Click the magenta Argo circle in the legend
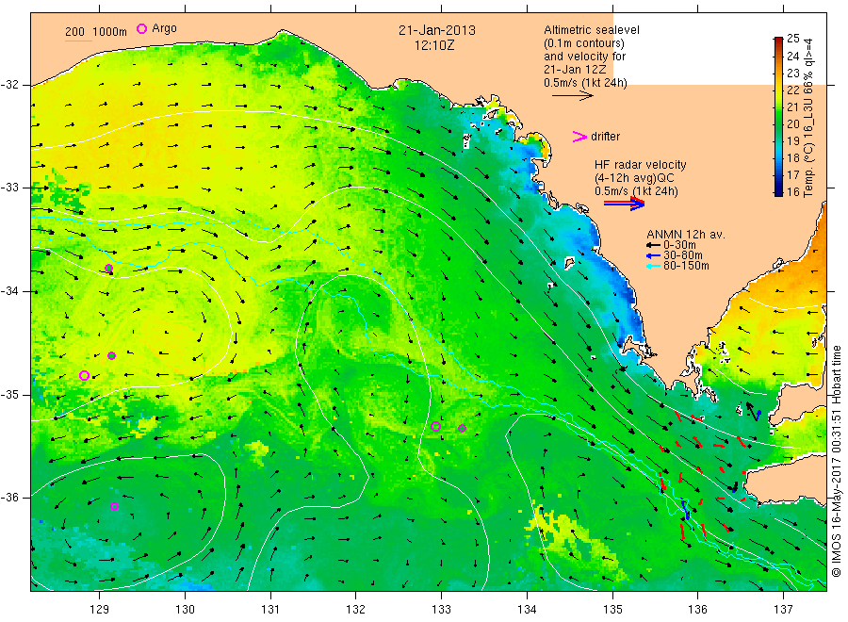Viewport: 848px width, 622px height. point(141,28)
